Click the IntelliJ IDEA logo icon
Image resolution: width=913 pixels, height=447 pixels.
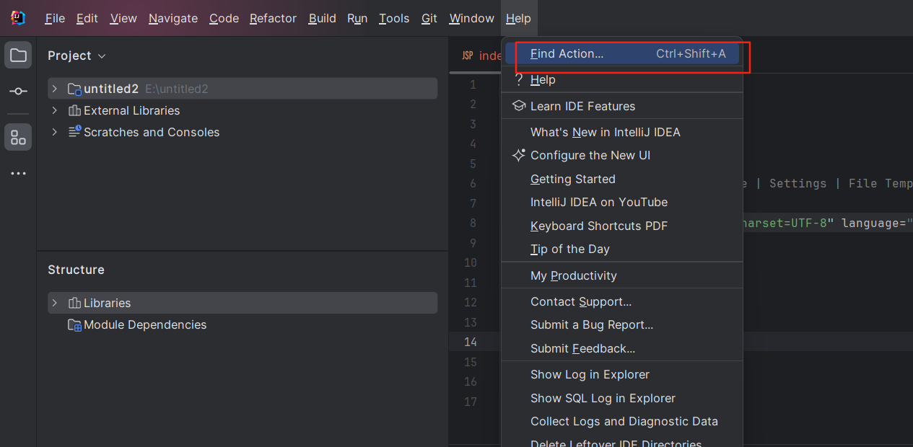click(x=18, y=18)
